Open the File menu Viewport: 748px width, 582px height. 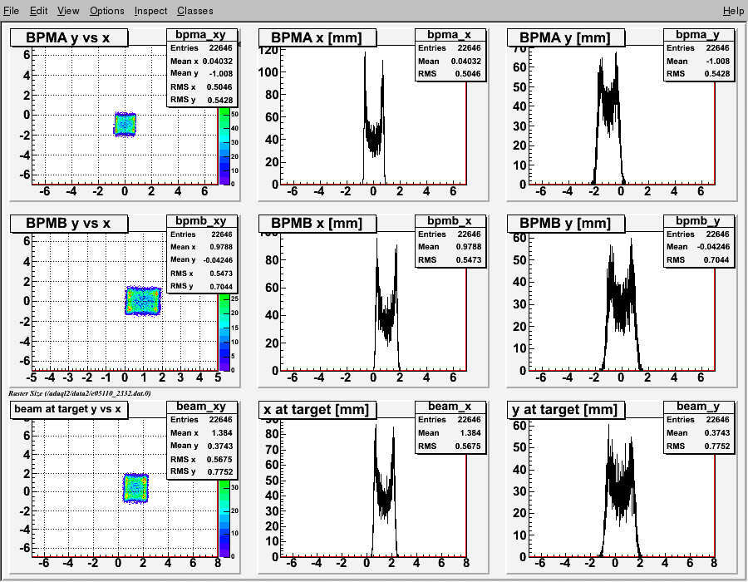11,11
